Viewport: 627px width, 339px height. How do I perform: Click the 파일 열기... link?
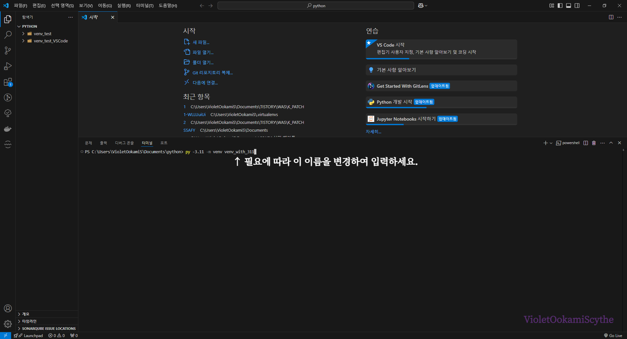click(x=199, y=52)
